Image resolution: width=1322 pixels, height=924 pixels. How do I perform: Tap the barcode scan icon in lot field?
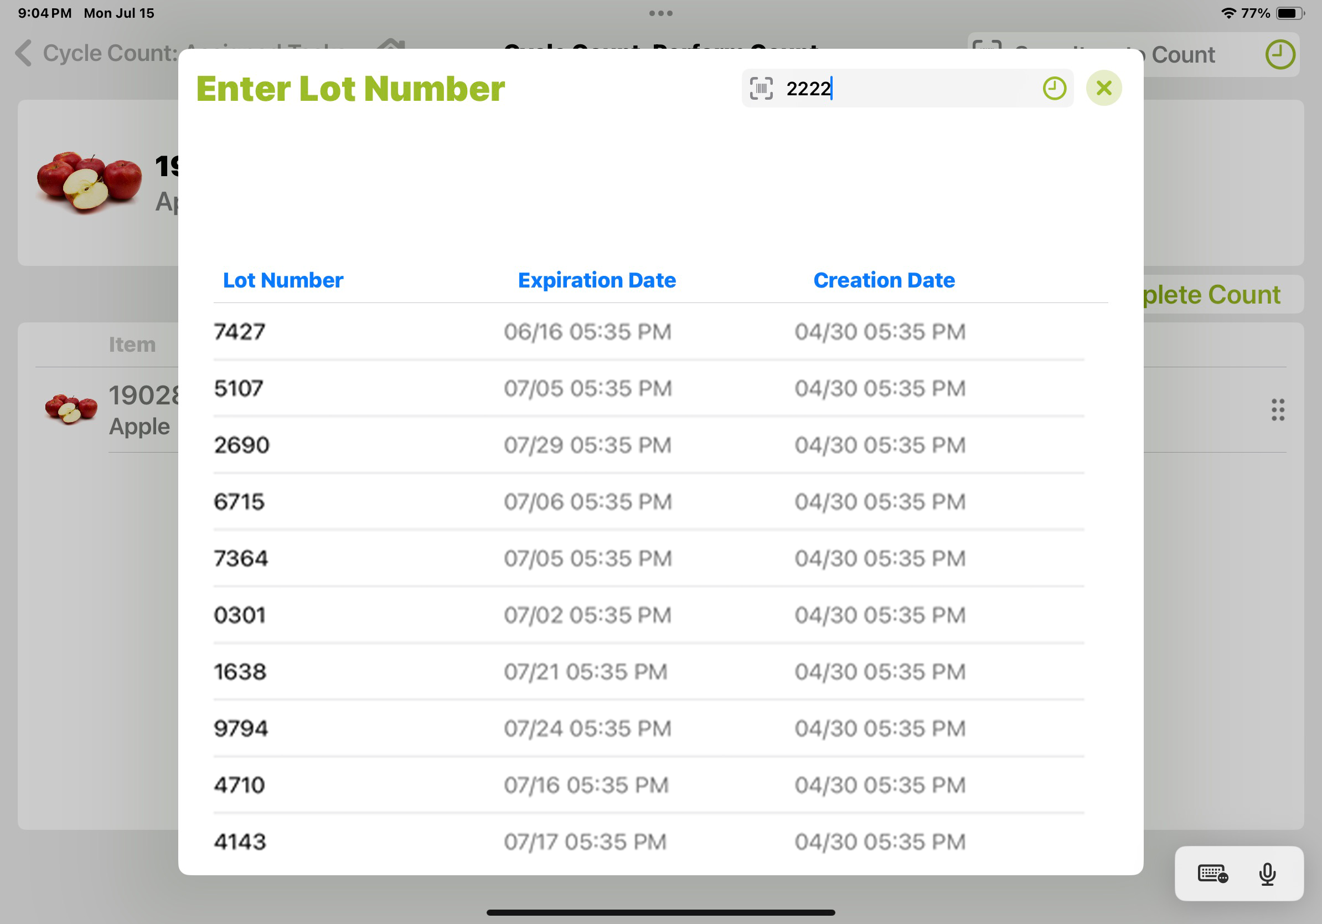point(761,89)
